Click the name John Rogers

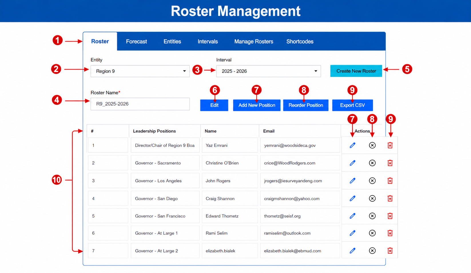(x=218, y=181)
